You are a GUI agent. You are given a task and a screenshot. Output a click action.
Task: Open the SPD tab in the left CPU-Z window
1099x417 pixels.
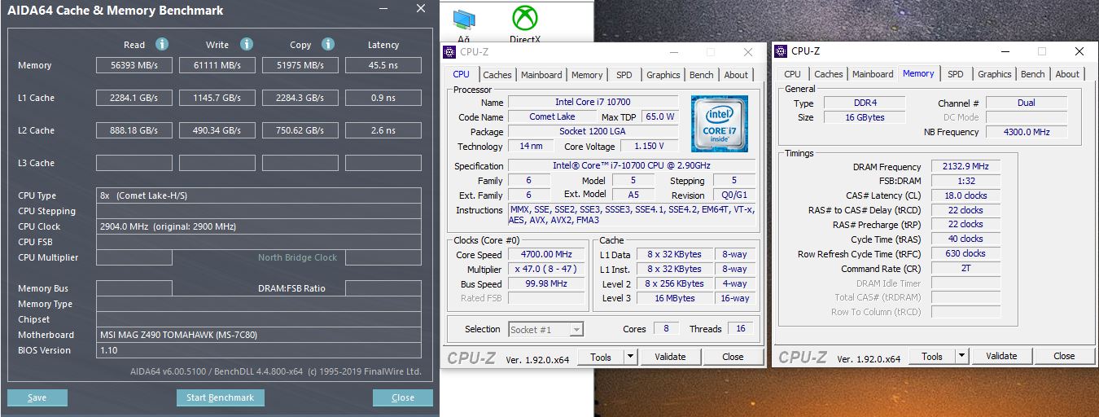(624, 75)
